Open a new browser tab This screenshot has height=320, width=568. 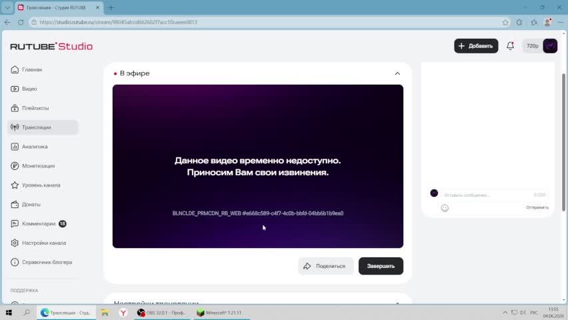[x=111, y=7]
